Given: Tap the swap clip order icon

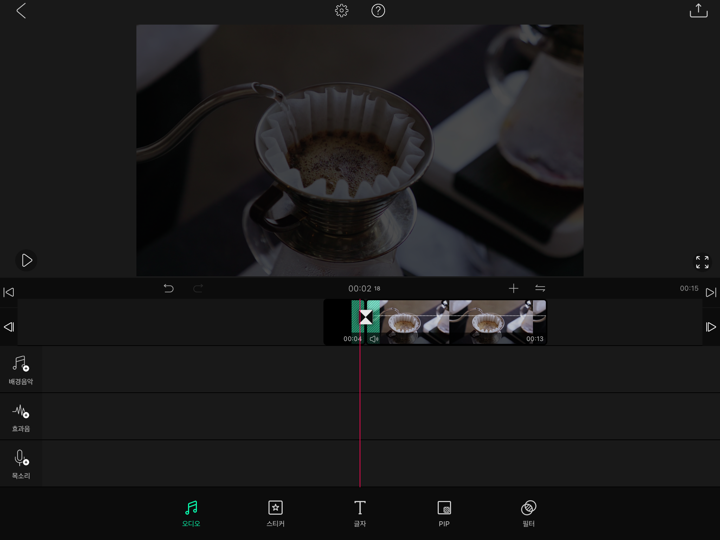Looking at the screenshot, I should tap(540, 289).
